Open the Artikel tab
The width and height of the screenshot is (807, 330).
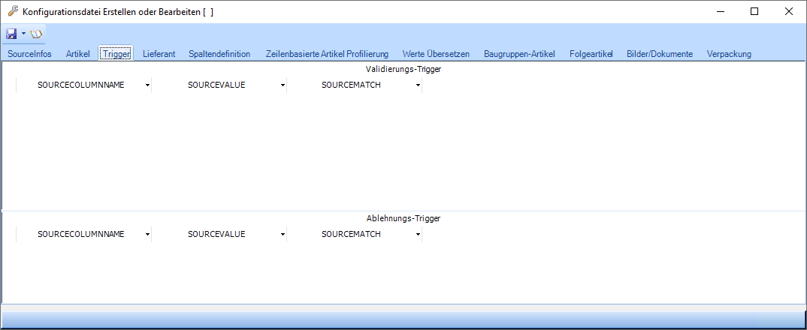78,54
